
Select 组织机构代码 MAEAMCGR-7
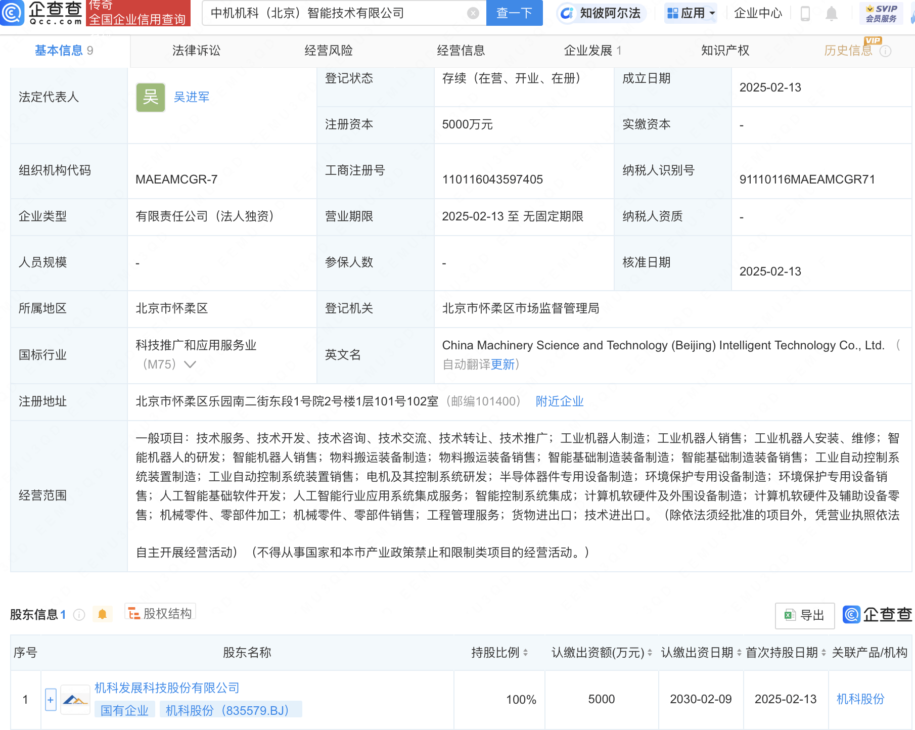176,179
